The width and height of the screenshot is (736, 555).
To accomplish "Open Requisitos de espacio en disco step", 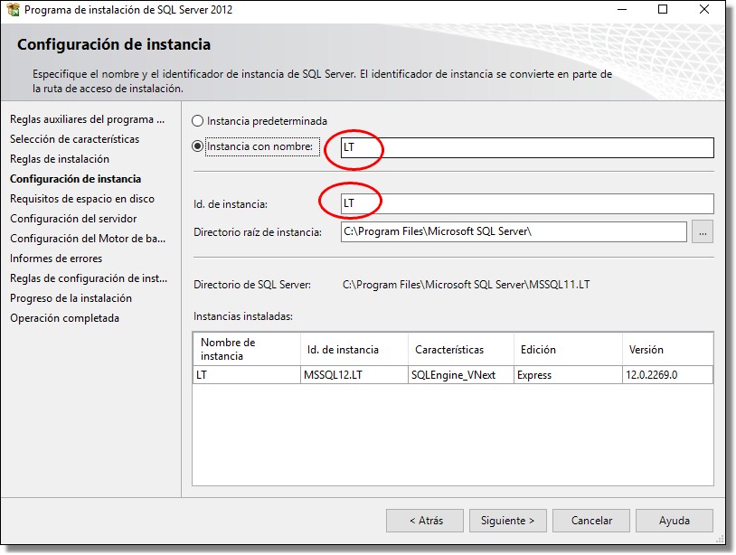I will coord(82,199).
